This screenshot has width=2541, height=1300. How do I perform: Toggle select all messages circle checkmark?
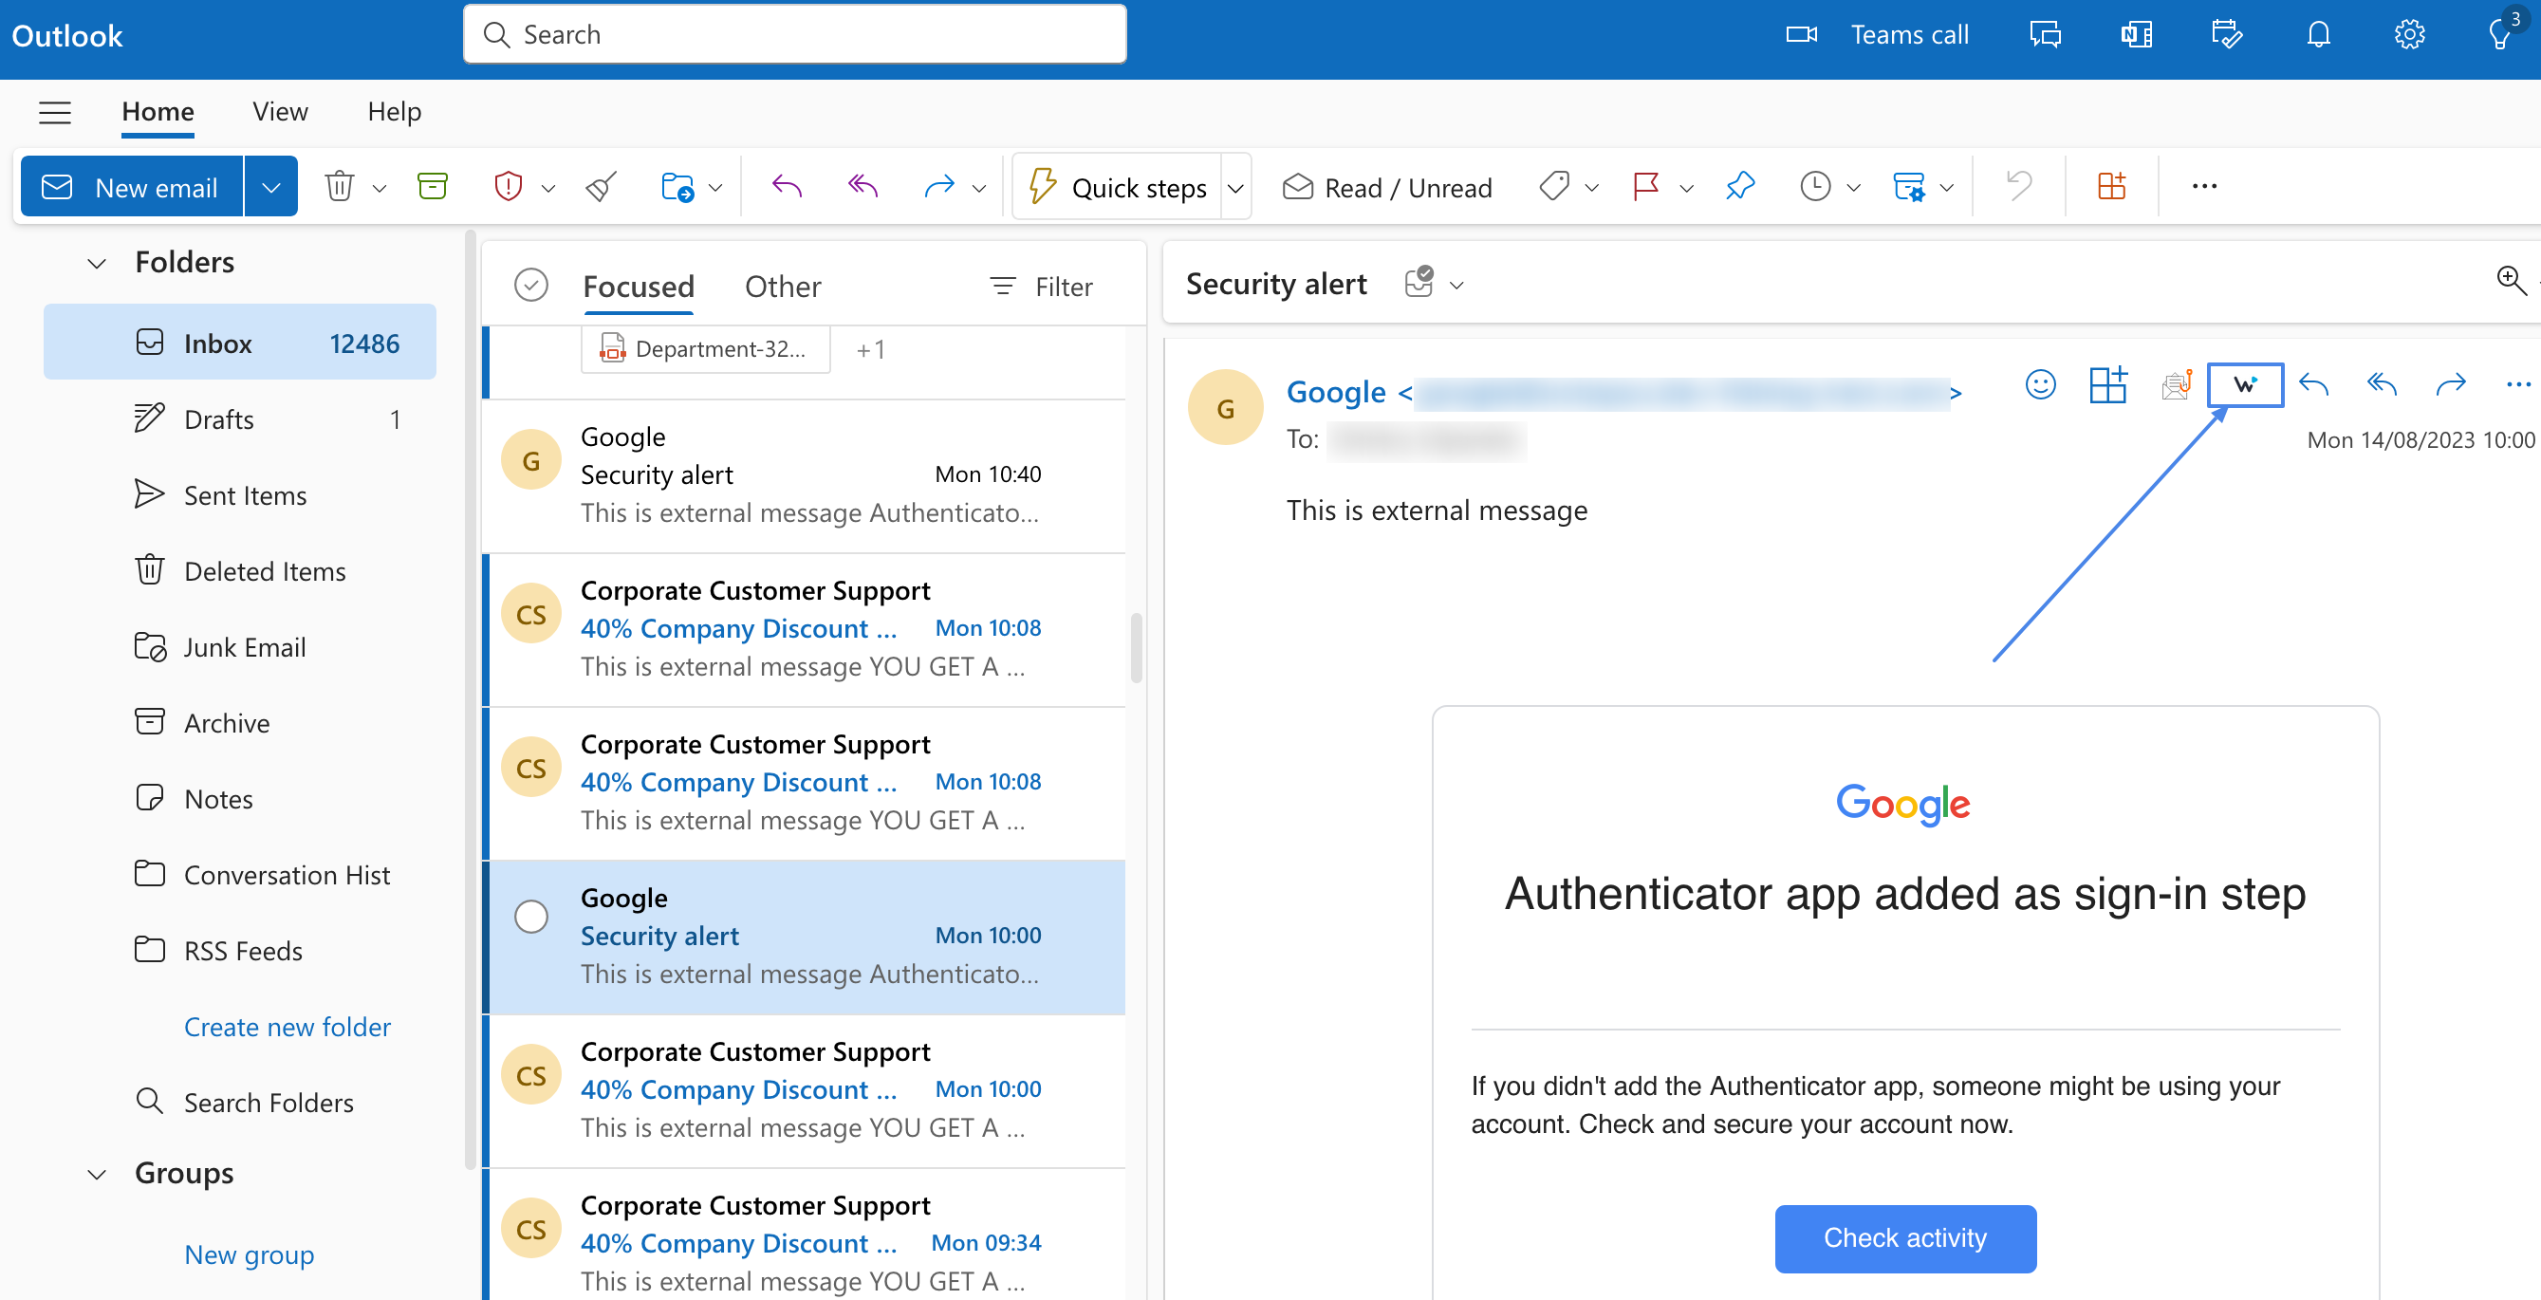click(530, 284)
